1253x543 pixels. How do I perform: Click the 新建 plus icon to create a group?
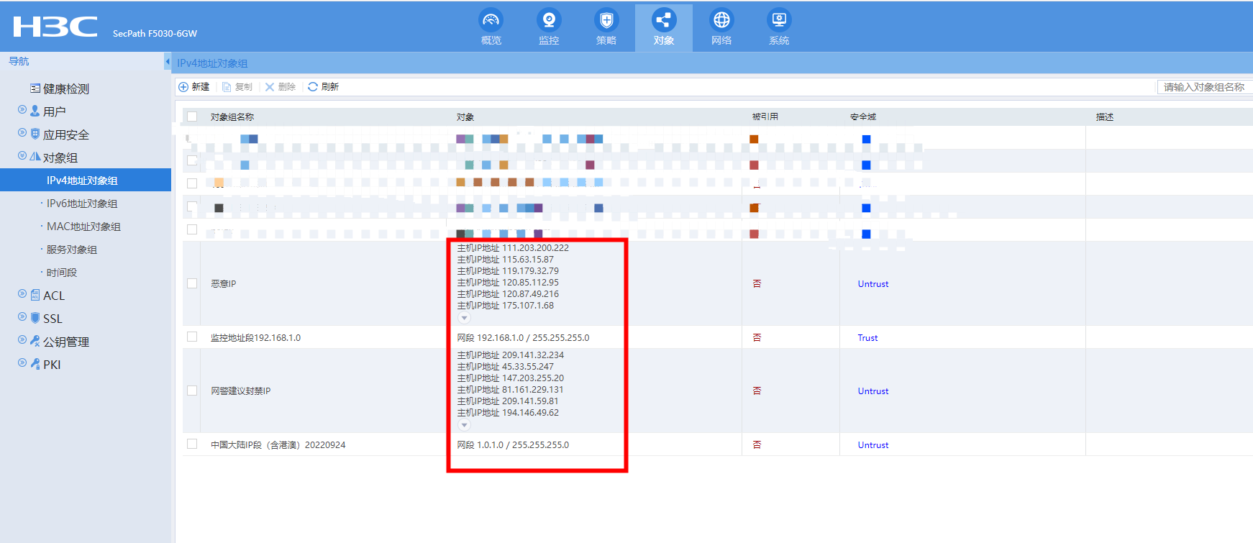tap(183, 87)
